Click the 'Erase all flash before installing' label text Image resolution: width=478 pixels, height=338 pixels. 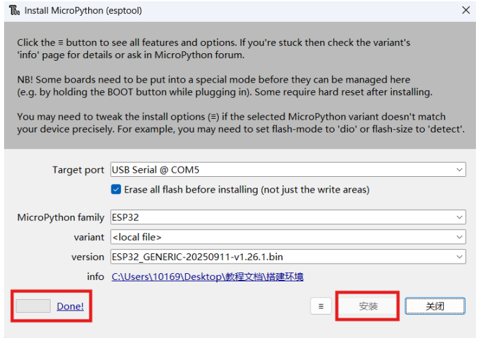pos(246,189)
